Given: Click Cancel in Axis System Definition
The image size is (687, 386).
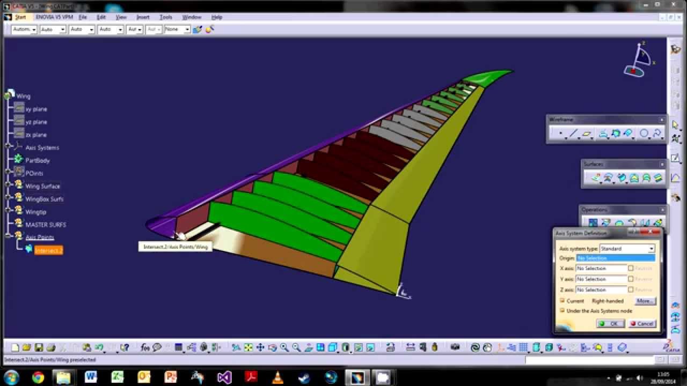Looking at the screenshot, I should coord(642,324).
